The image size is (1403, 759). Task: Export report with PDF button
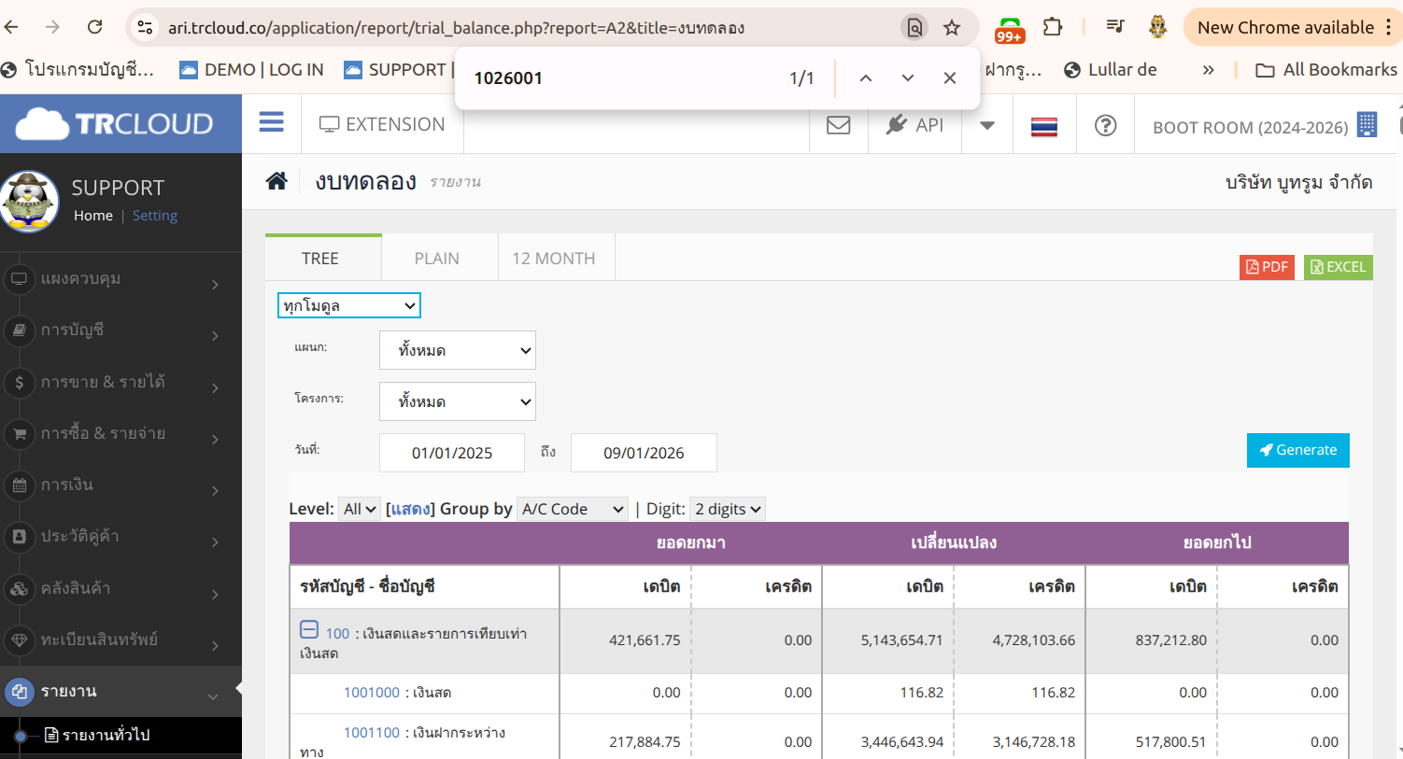1267,267
